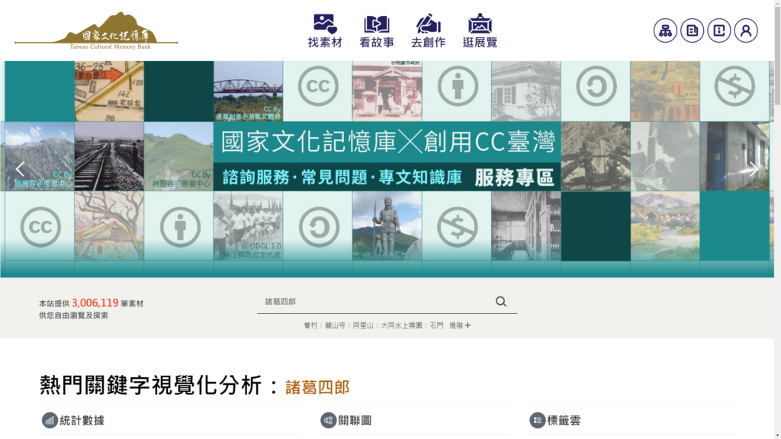Select suggested keyword 眷村
Image resolution: width=781 pixels, height=439 pixels.
[x=310, y=325]
